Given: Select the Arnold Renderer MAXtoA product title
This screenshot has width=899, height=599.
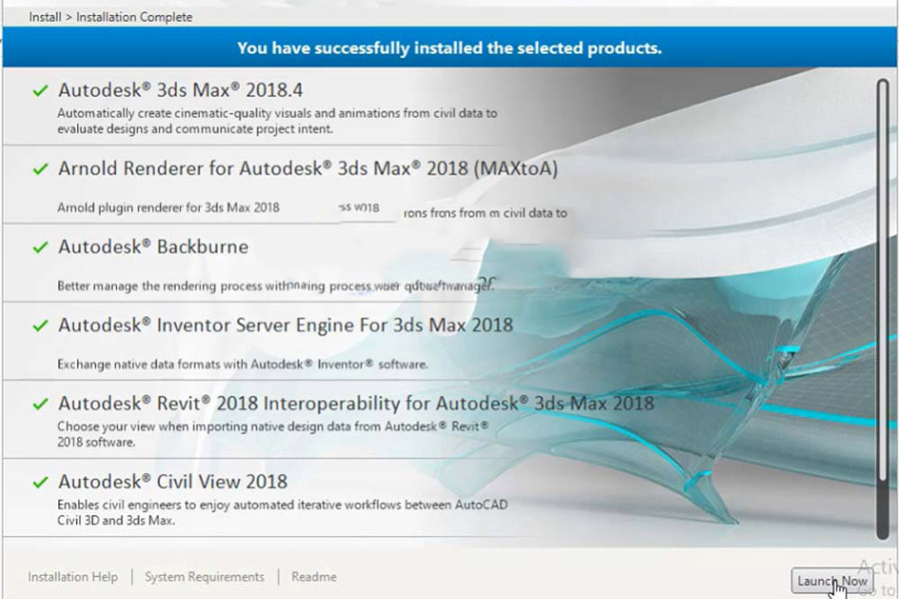Looking at the screenshot, I should (308, 169).
